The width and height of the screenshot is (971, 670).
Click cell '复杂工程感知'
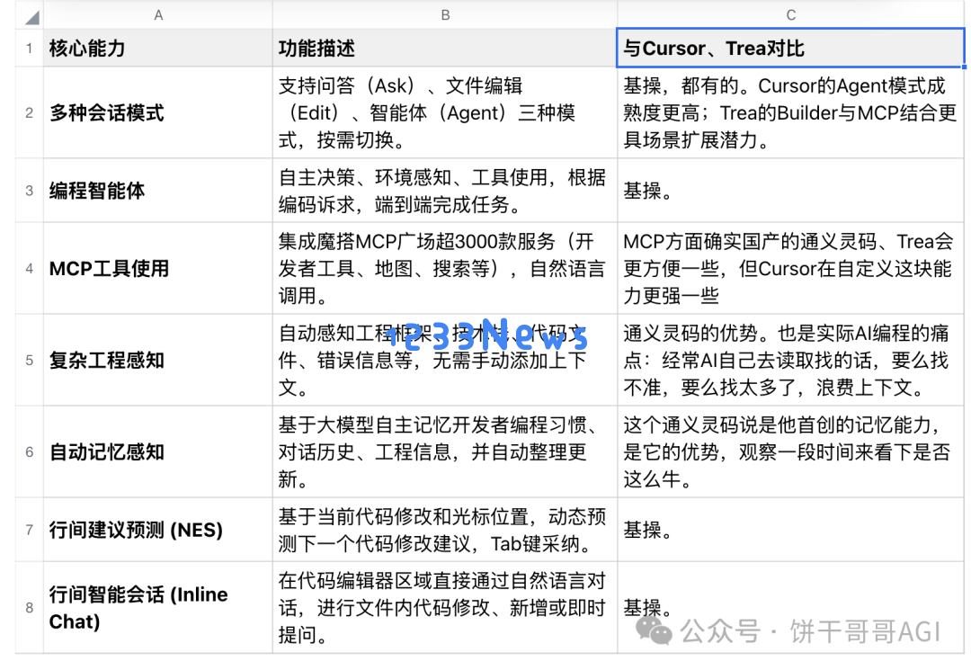pyautogui.click(x=158, y=361)
